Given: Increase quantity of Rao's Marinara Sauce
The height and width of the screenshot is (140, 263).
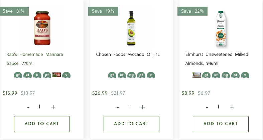Looking at the screenshot, I should 53,107.
